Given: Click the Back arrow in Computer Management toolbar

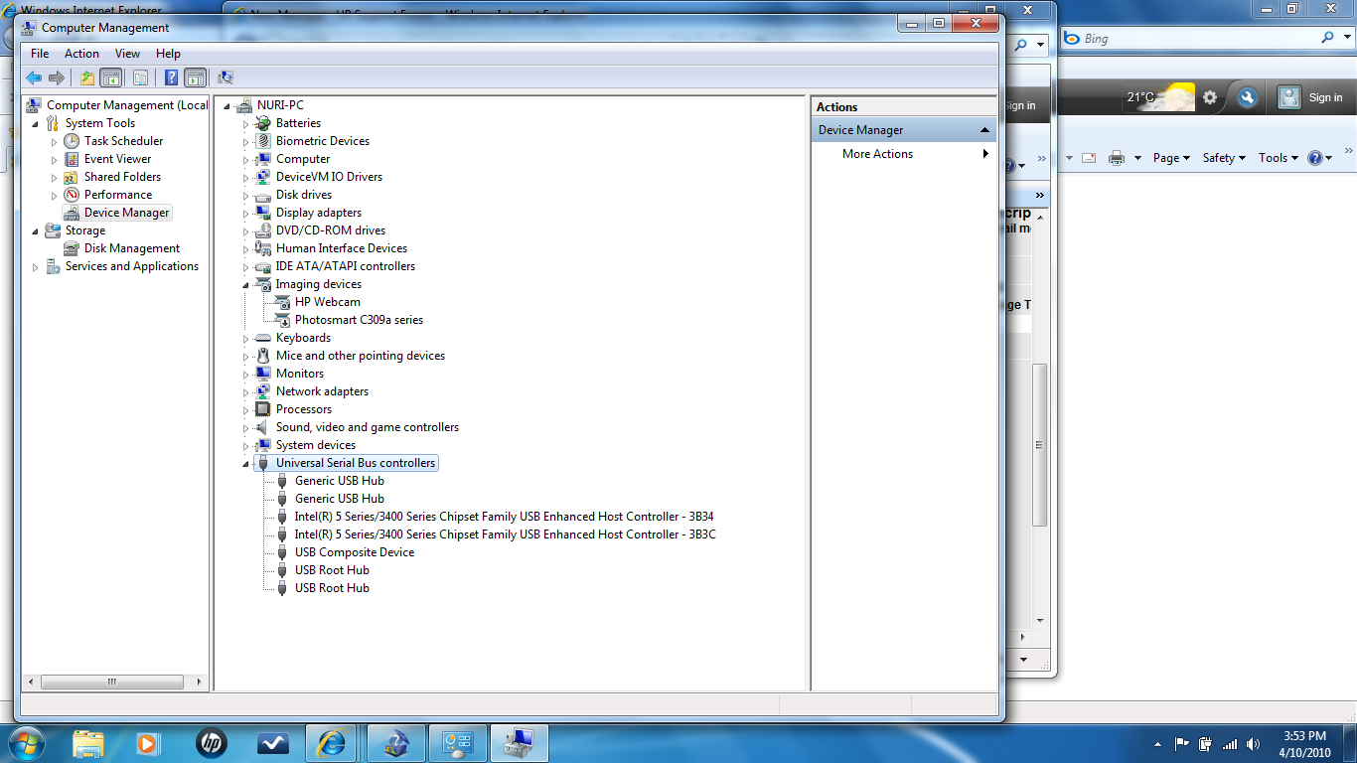Looking at the screenshot, I should 34,77.
